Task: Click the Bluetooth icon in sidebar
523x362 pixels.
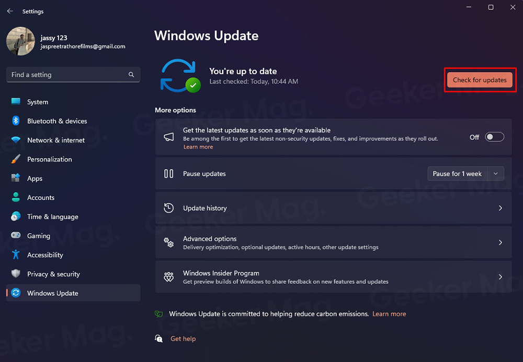Action: pos(16,121)
